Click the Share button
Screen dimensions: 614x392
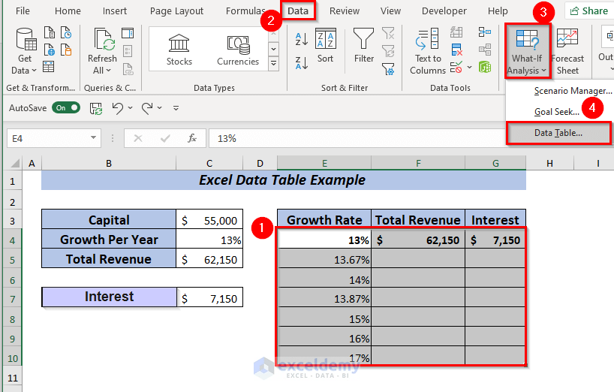point(589,11)
